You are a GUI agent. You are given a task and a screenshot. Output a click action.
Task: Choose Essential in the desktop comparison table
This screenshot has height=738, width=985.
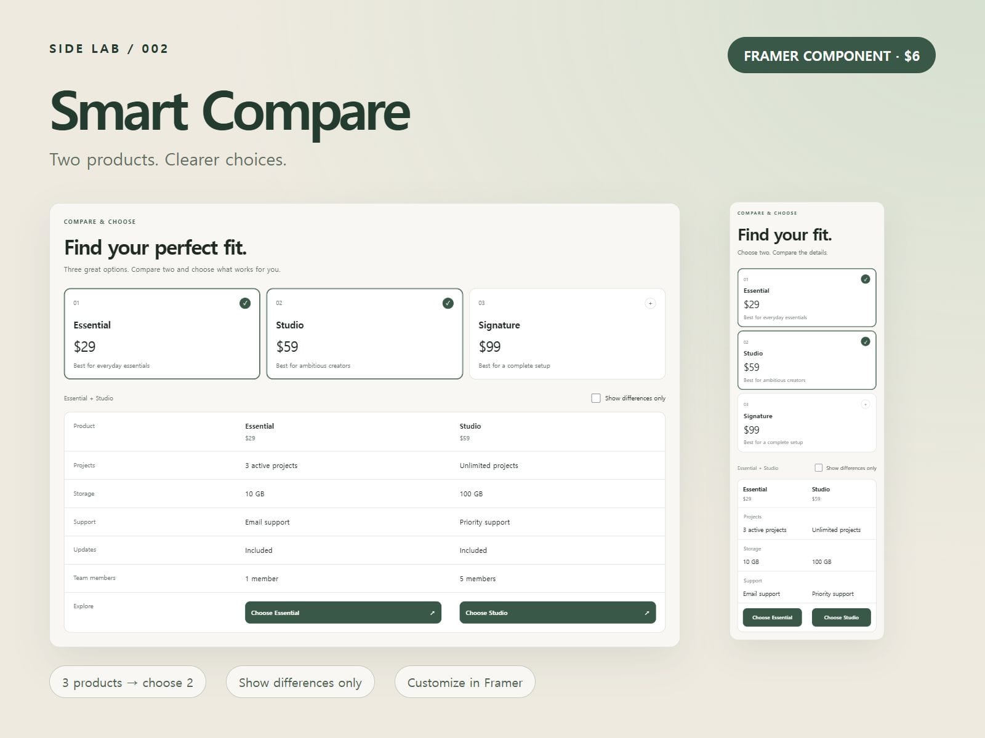343,613
